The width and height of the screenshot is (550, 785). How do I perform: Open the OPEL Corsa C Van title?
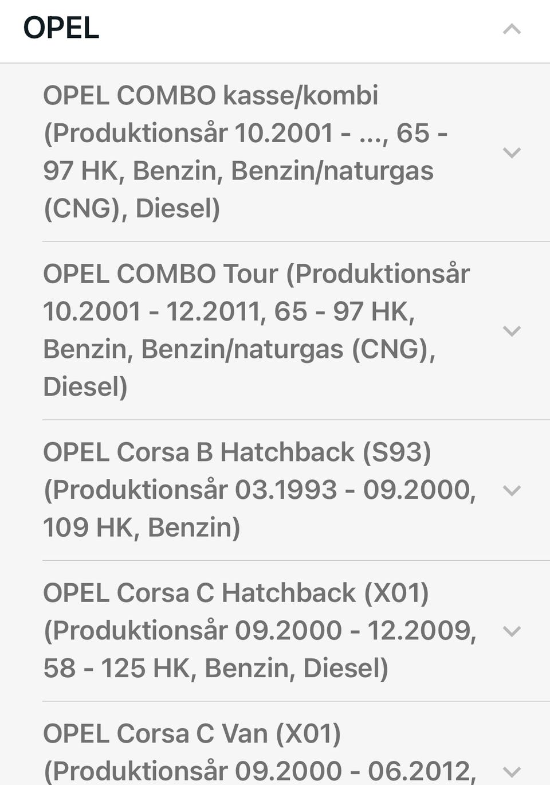click(192, 734)
